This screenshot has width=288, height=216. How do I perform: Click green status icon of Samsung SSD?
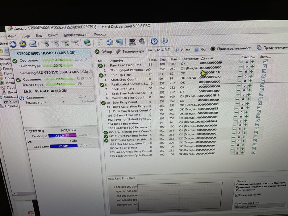[x=18, y=80]
